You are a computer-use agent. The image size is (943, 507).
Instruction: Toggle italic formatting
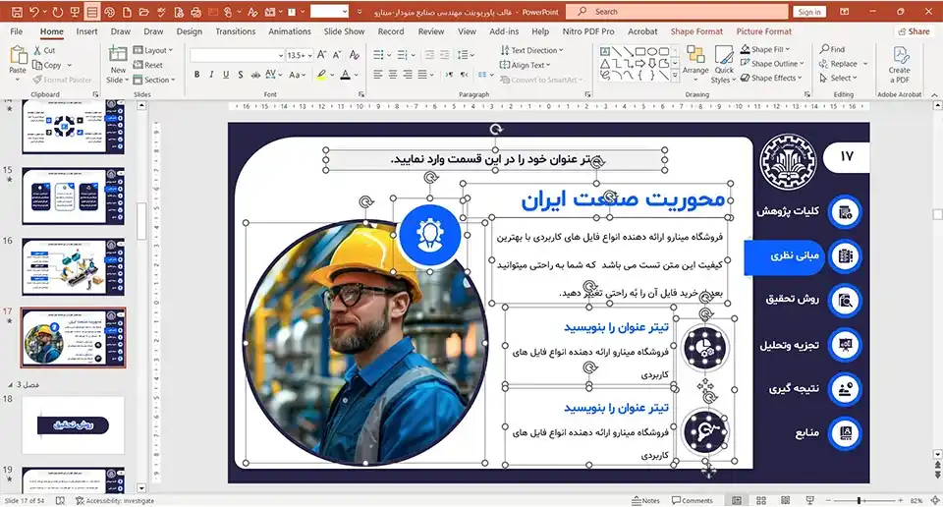click(x=211, y=75)
